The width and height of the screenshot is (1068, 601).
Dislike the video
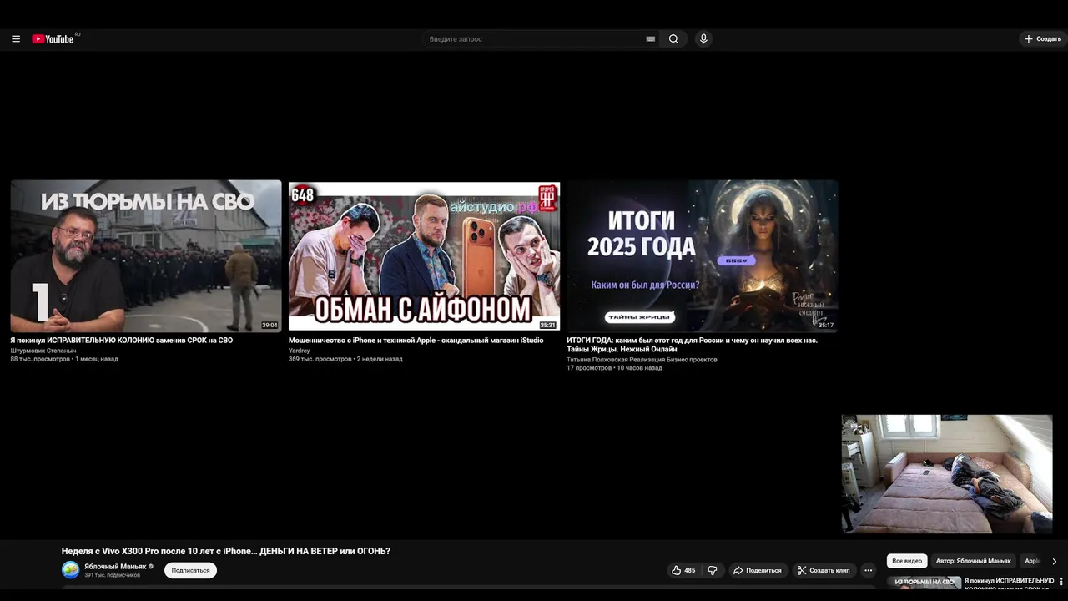click(x=713, y=570)
